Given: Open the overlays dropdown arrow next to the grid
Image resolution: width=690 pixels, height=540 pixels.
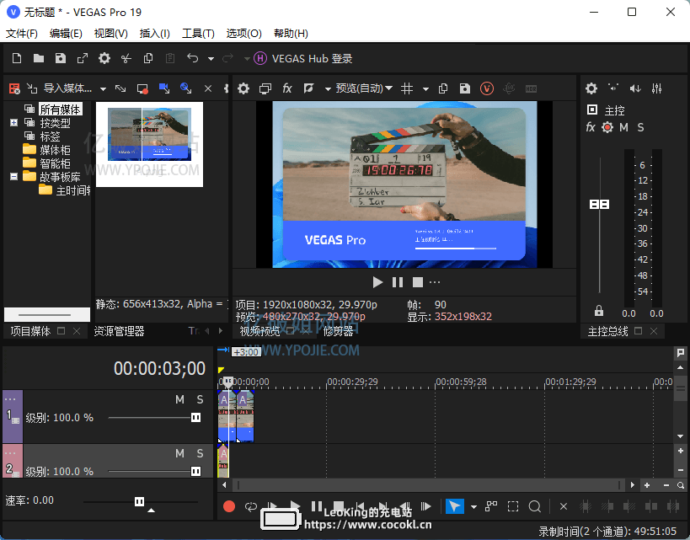Looking at the screenshot, I should [425, 89].
